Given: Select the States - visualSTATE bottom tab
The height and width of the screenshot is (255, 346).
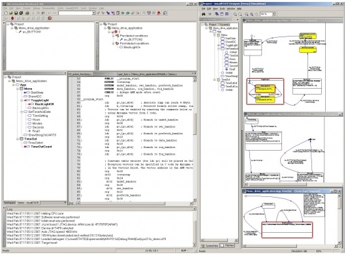Looking at the screenshot, I should click(x=28, y=203).
